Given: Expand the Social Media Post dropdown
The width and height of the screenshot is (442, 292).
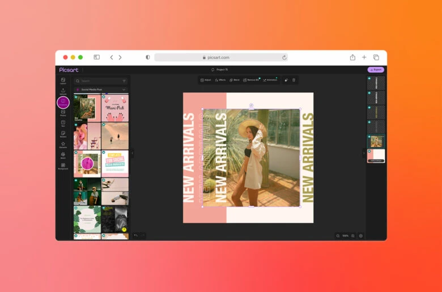Looking at the screenshot, I should tap(124, 90).
